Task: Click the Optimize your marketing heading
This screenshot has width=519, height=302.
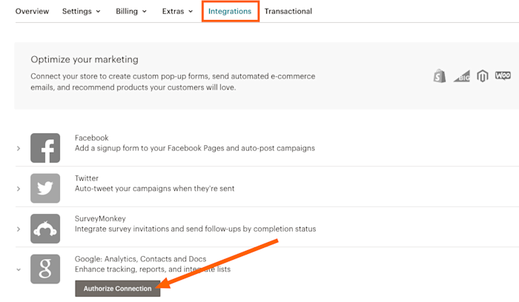Action: [85, 59]
